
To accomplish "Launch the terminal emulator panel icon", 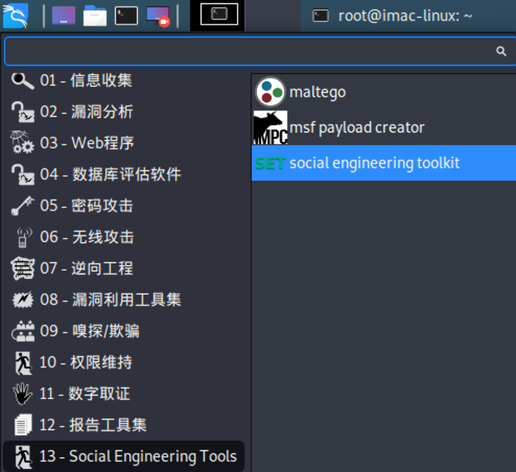I will click(x=126, y=16).
